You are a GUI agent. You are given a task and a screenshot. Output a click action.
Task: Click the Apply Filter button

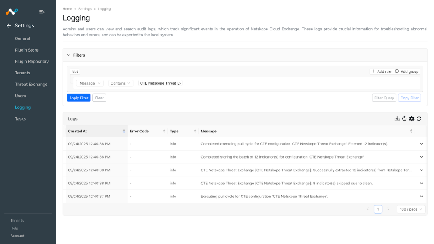[78, 98]
